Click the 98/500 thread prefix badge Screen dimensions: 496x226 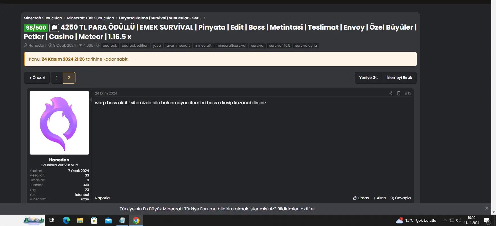(36, 28)
